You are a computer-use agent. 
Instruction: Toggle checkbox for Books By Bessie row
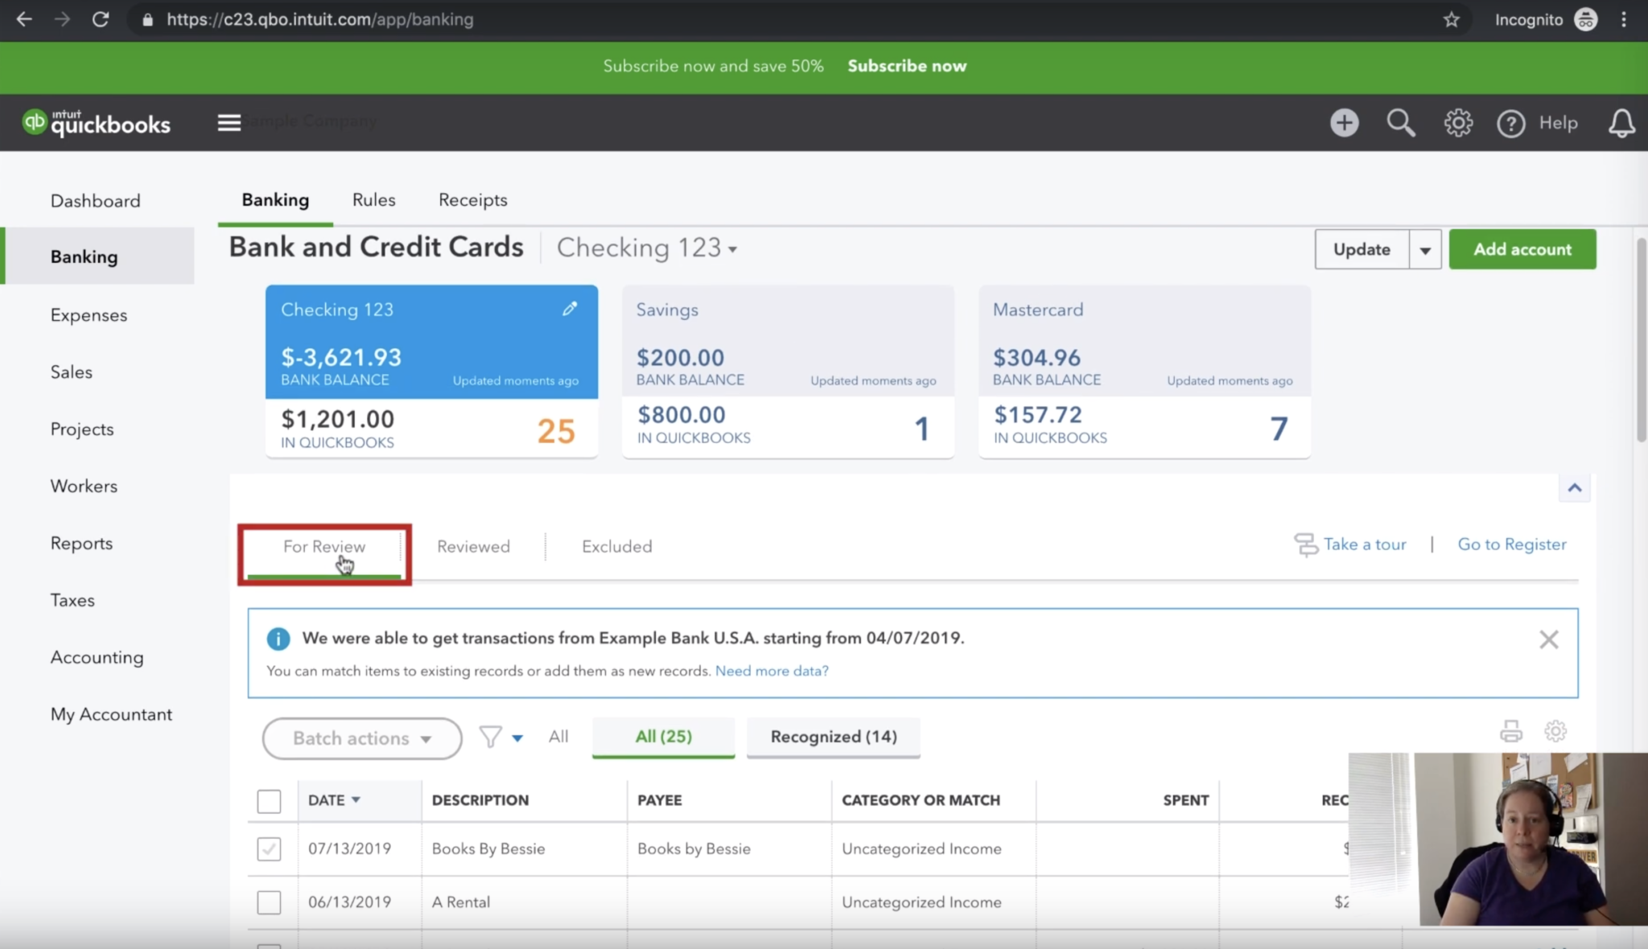pyautogui.click(x=269, y=848)
